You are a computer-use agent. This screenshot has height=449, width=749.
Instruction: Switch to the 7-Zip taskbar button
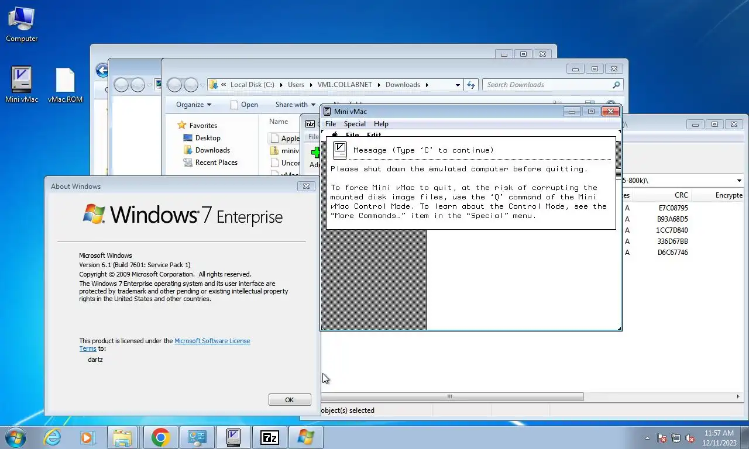269,437
